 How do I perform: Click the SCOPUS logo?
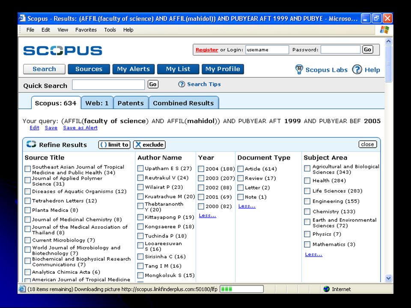[63, 50]
